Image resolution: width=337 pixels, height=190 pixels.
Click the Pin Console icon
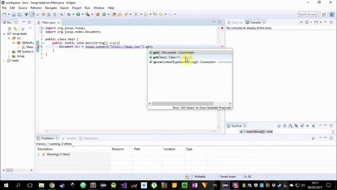tap(301, 22)
